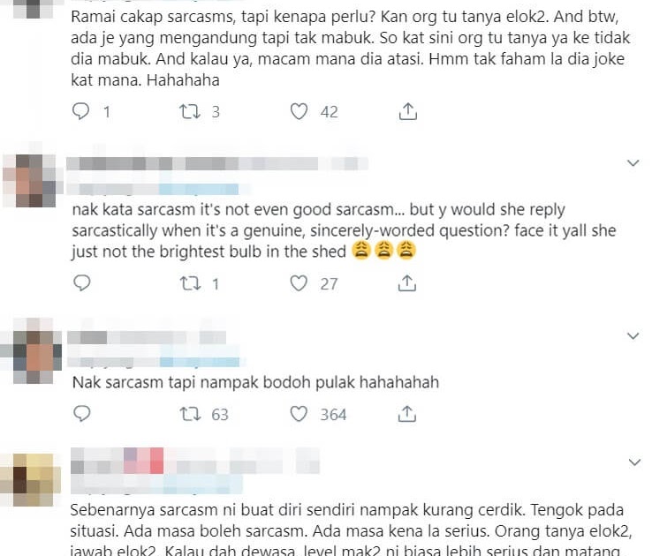Like the tweet with 42 likes
The height and width of the screenshot is (556, 652).
[x=299, y=111]
